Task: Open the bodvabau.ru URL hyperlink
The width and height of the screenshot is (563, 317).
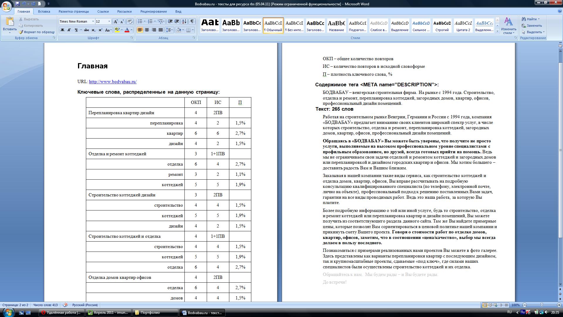Action: tap(113, 82)
